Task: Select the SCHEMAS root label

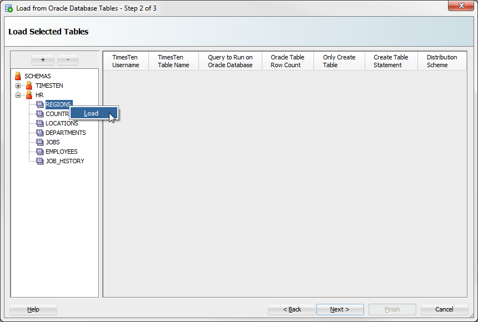Action: [38, 76]
